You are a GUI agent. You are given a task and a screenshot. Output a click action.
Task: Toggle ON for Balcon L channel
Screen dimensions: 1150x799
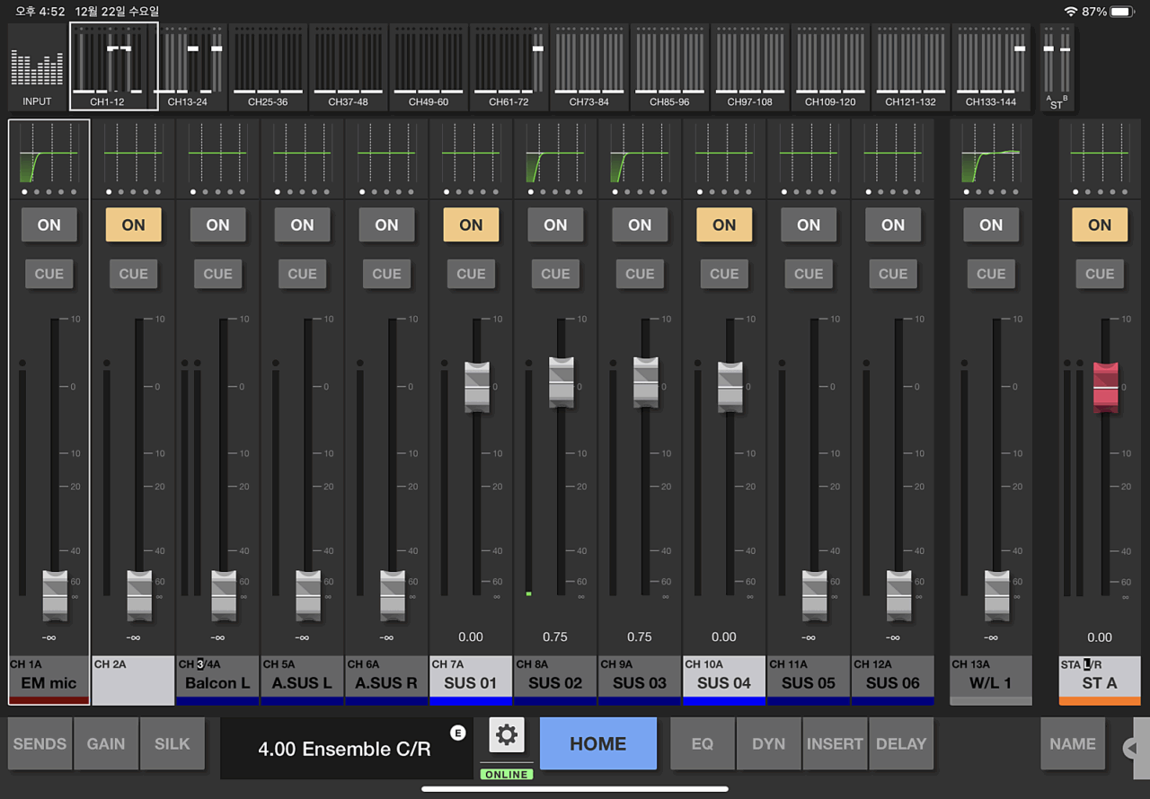218,225
